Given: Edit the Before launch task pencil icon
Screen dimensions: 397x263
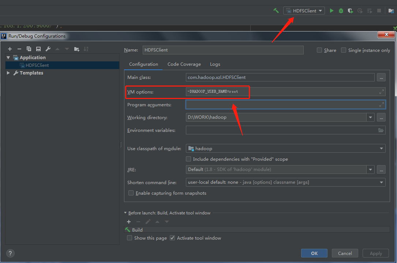Looking at the screenshot, I should (x=148, y=222).
